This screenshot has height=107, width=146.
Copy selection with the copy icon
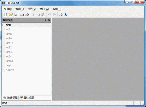[x=38, y=15]
